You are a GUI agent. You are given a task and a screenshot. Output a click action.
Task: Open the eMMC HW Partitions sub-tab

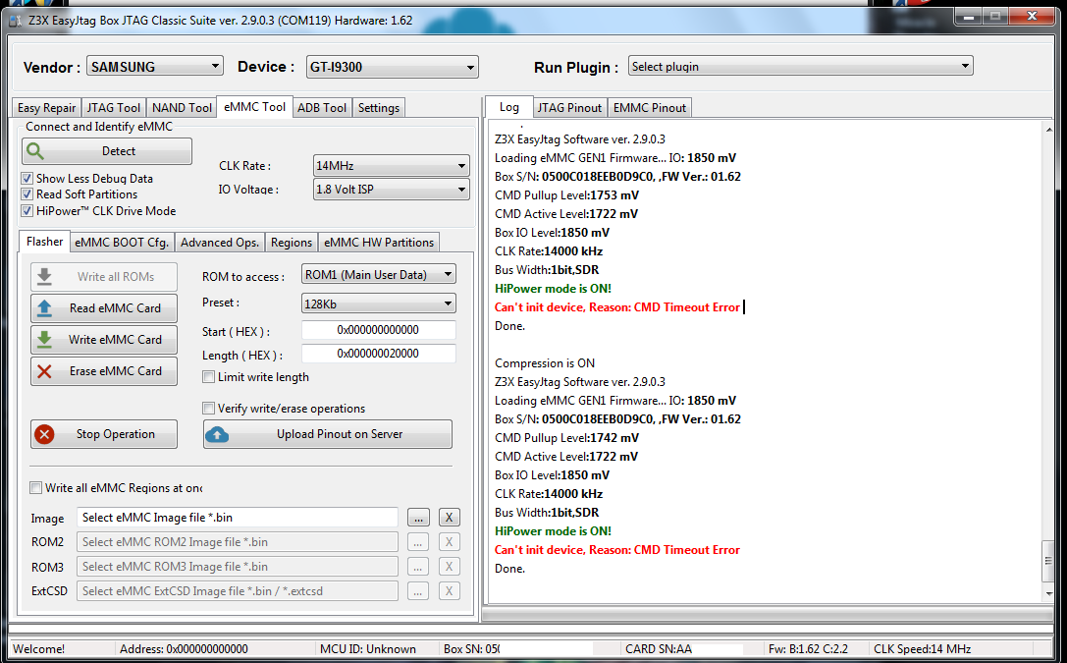coord(379,243)
